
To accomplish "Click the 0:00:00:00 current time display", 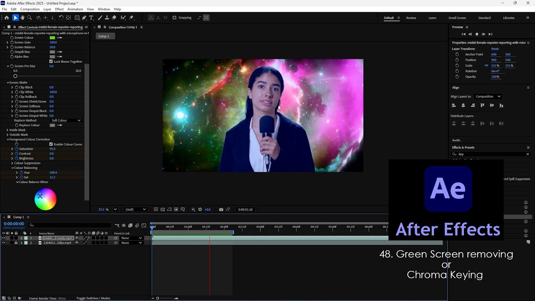I will click(14, 224).
